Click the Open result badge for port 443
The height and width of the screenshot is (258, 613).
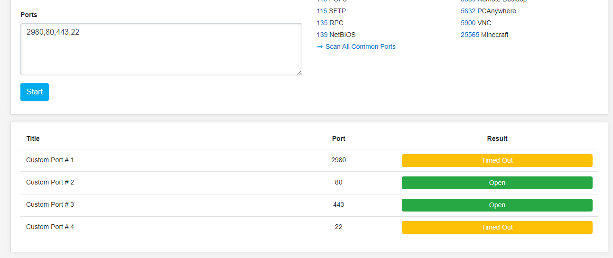497,205
